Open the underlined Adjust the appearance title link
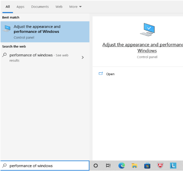The height and width of the screenshot is (171, 183). click(x=142, y=48)
